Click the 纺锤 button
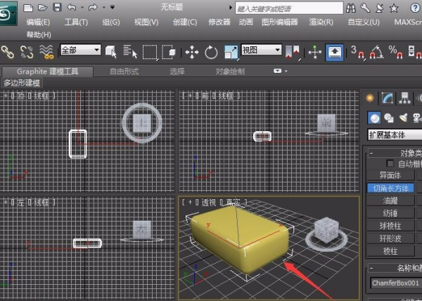 click(390, 213)
